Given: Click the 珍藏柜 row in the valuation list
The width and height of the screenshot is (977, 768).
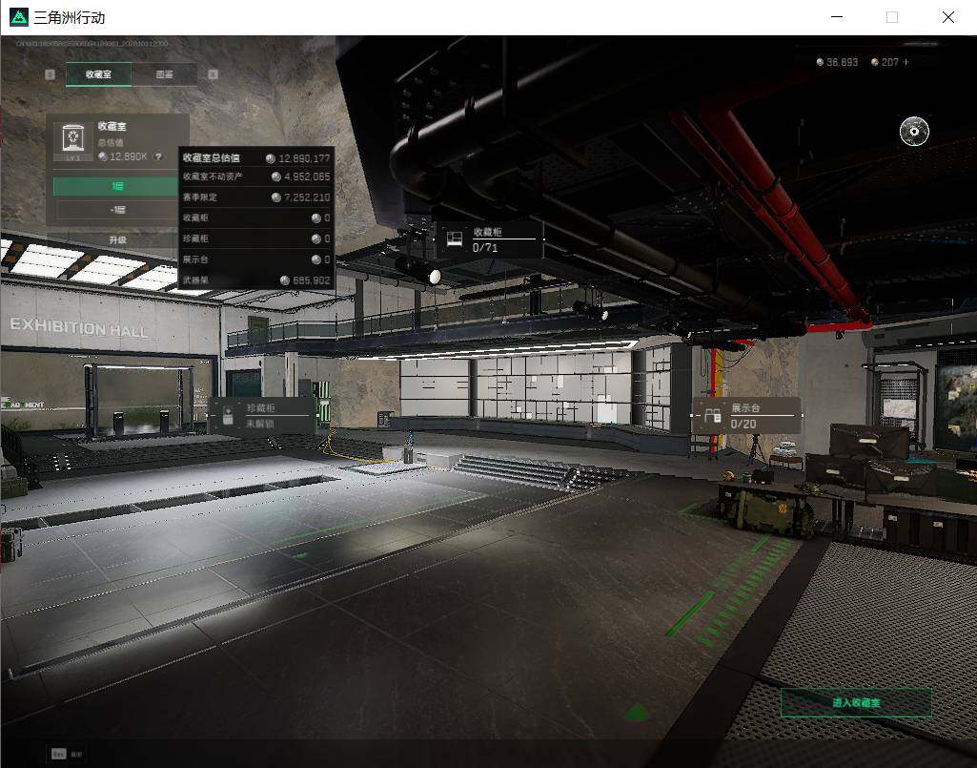Looking at the screenshot, I should tap(256, 239).
